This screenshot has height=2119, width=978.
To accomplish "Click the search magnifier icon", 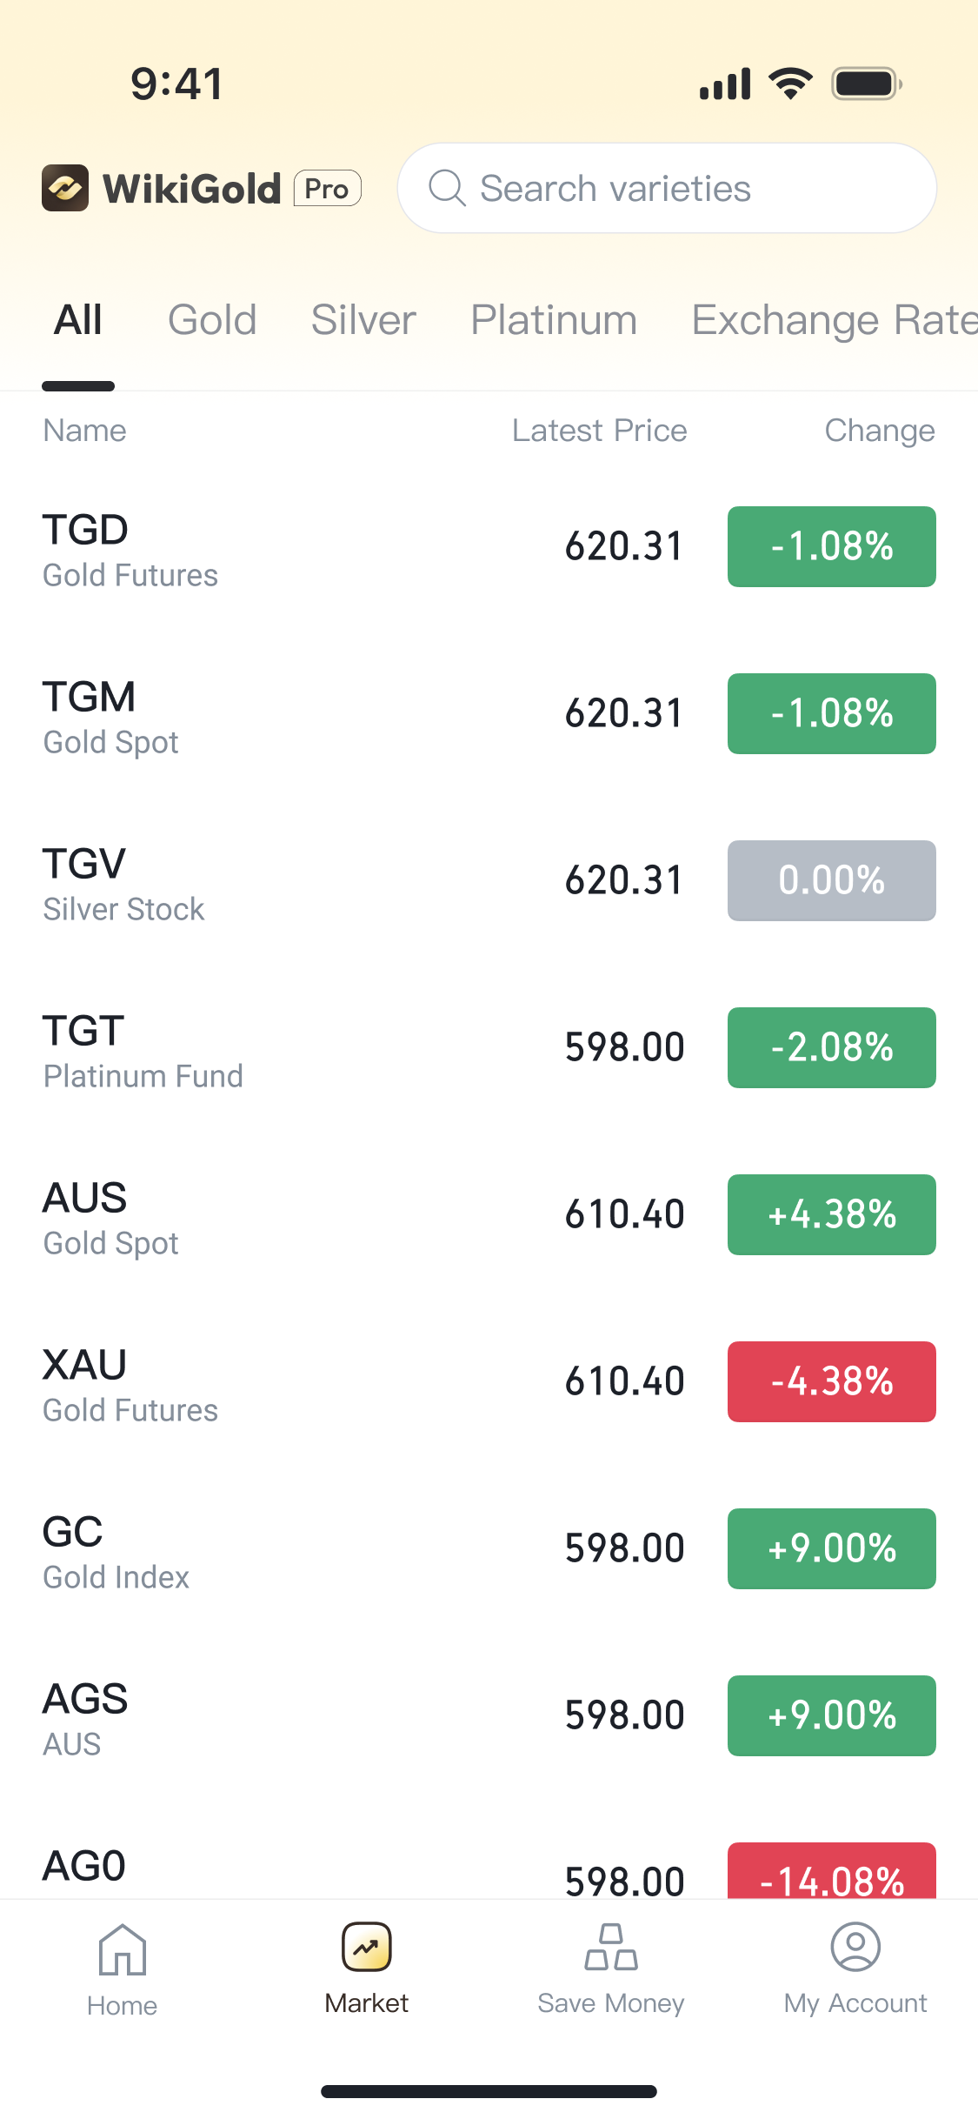I will 448,188.
